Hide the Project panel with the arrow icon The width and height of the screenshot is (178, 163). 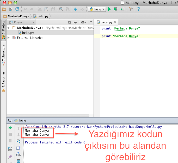point(90,22)
